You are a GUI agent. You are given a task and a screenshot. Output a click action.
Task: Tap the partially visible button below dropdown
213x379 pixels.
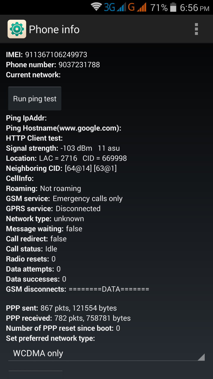point(35,375)
